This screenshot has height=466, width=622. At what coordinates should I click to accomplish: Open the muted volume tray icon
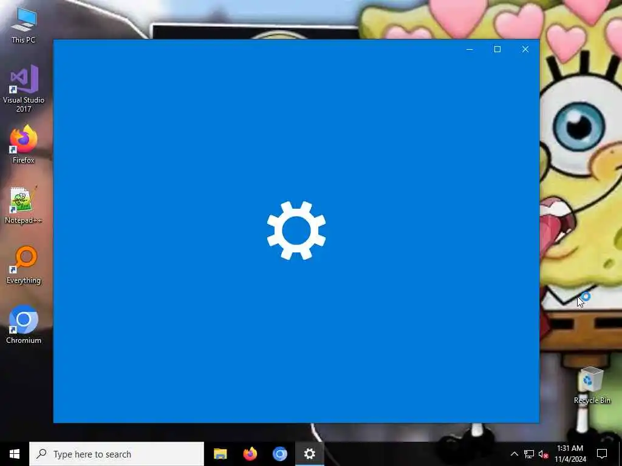coord(543,454)
